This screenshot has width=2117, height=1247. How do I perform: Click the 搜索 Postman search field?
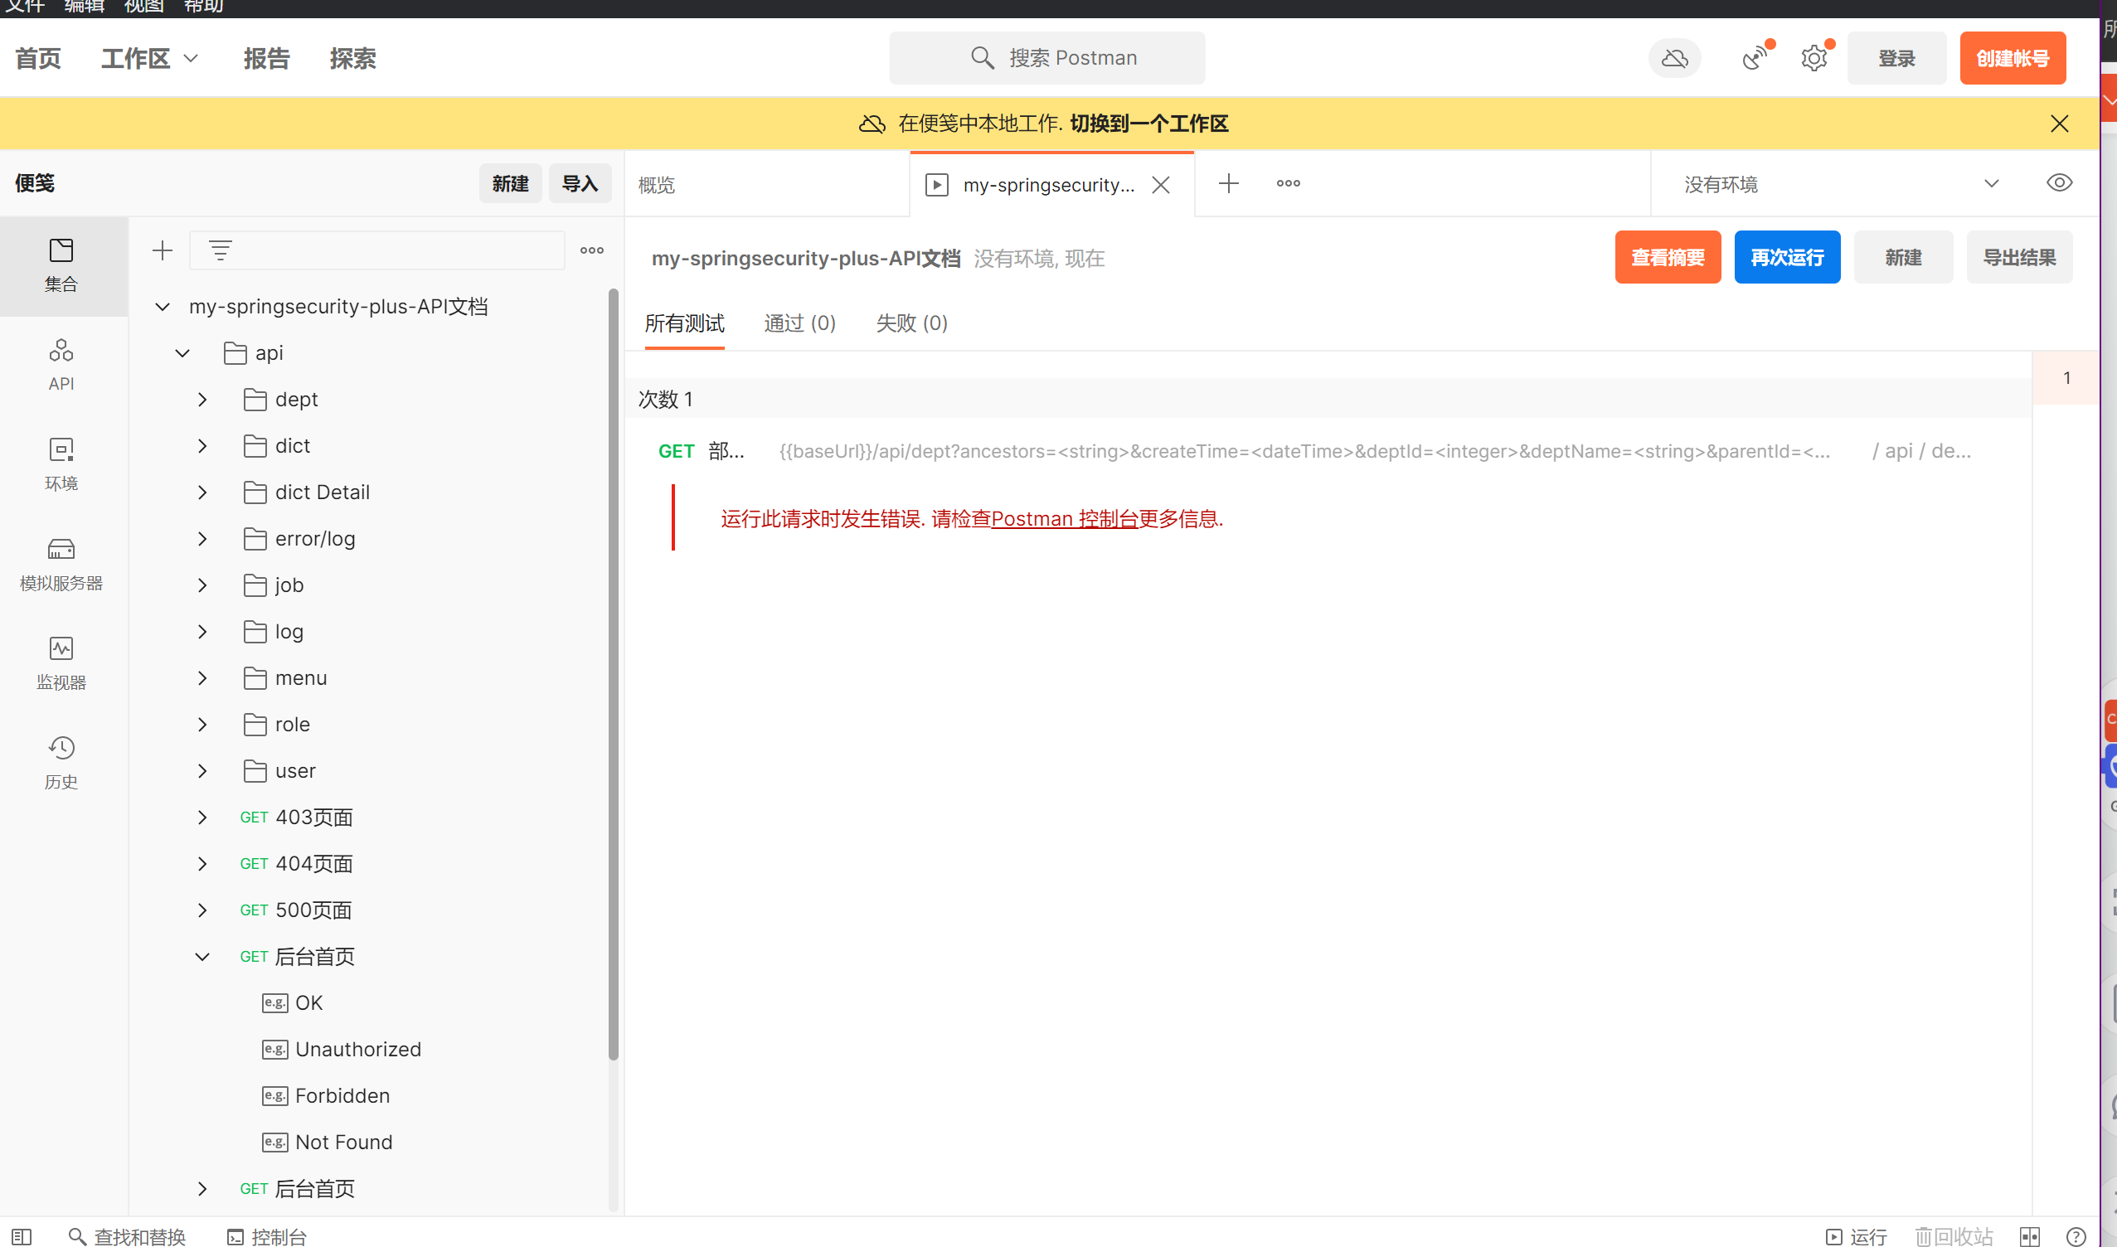pos(1047,58)
